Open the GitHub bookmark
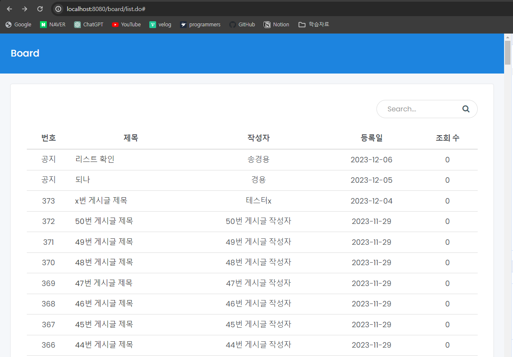Viewport: 513px width, 357px height. 242,25
